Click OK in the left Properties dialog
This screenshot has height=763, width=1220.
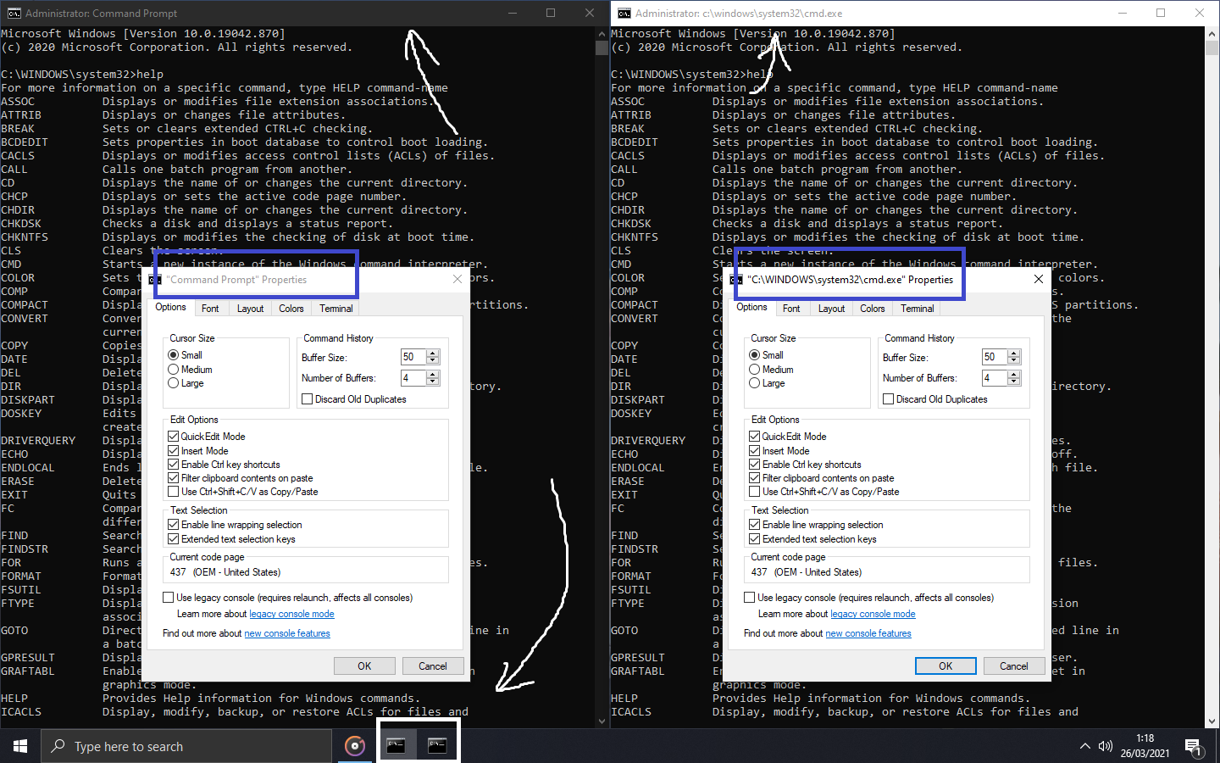(364, 666)
